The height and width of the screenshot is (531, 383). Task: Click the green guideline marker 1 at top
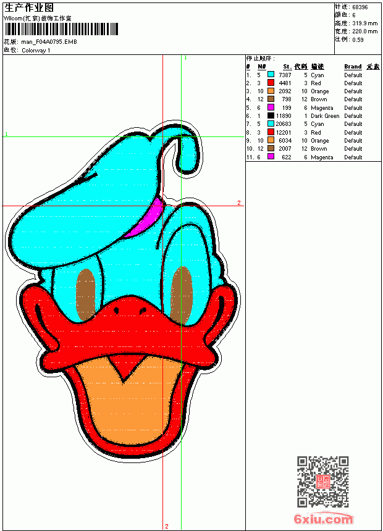click(185, 57)
